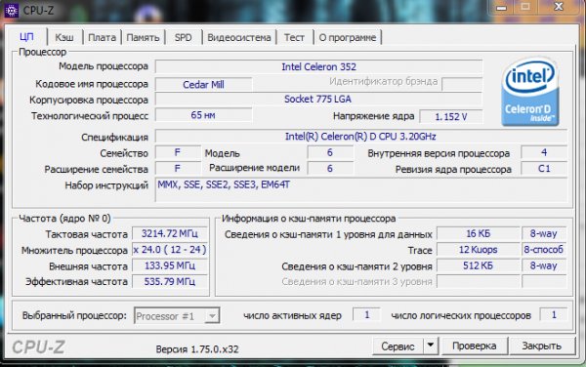The image size is (586, 367).
Task: Click the logical processors count field
Action: 554,314
